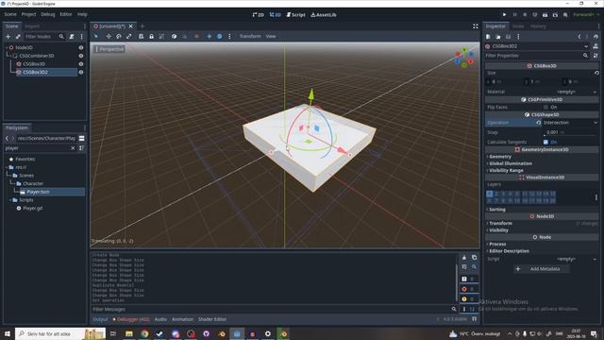Click the object history icon in Inspector
The width and height of the screenshot is (604, 340).
pos(596,37)
